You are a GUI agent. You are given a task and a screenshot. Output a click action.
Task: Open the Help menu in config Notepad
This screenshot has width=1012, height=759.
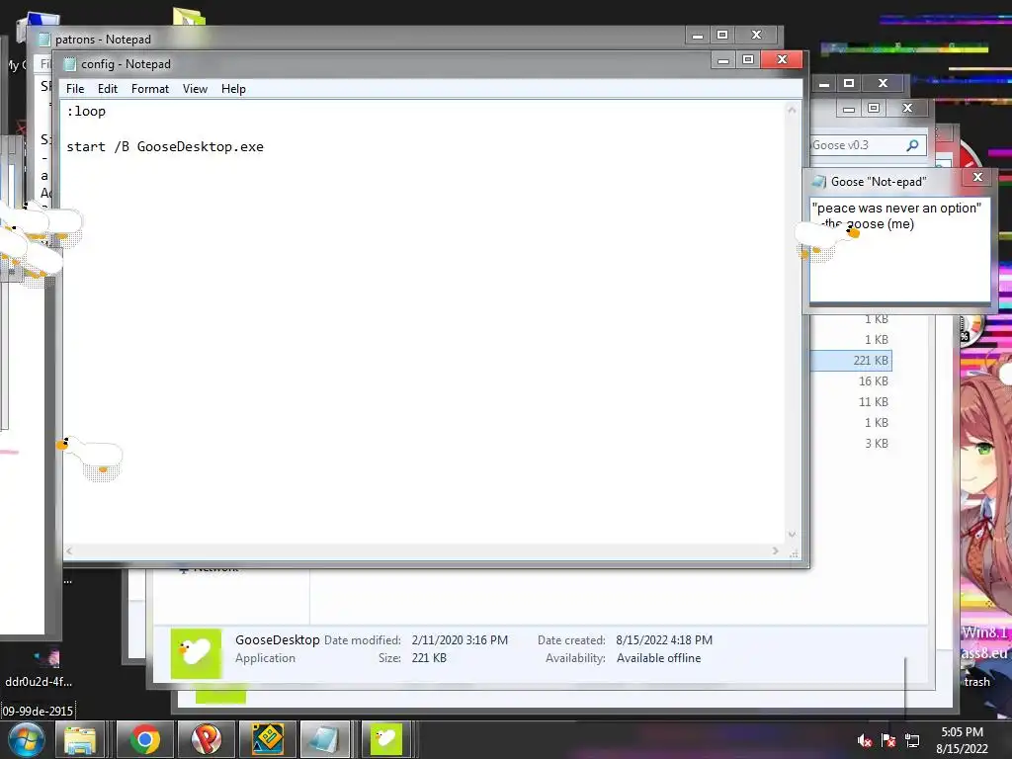pos(233,88)
